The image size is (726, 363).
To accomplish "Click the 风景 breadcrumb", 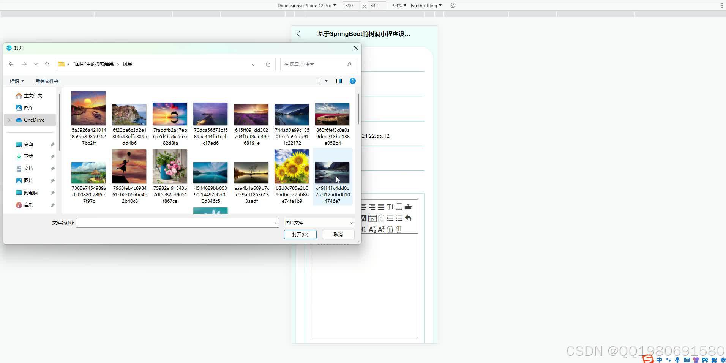I will coord(127,64).
